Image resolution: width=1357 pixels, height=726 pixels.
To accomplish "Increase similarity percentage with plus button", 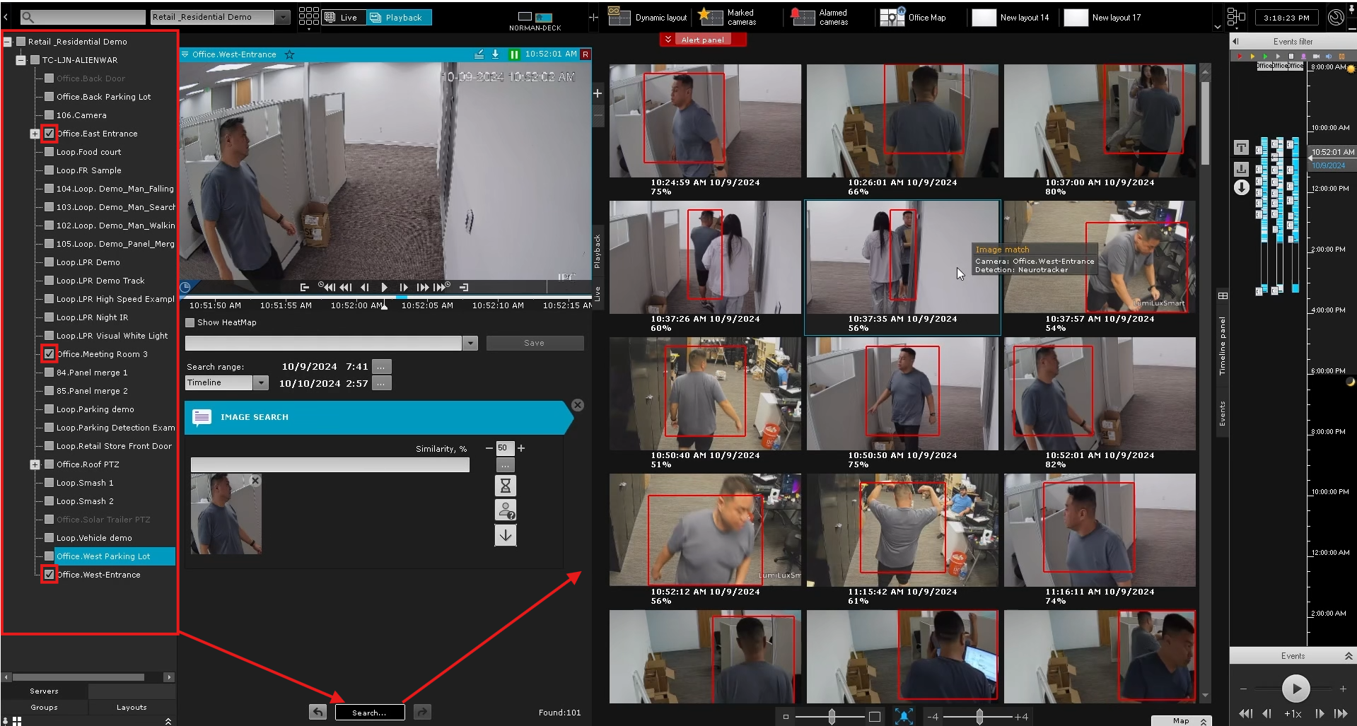I will 521,448.
